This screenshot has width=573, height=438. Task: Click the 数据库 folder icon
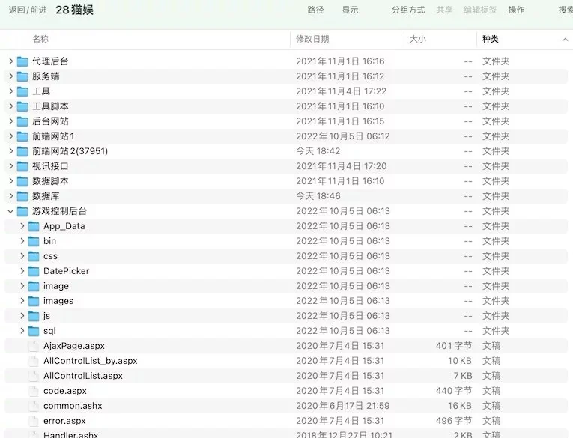click(x=22, y=196)
